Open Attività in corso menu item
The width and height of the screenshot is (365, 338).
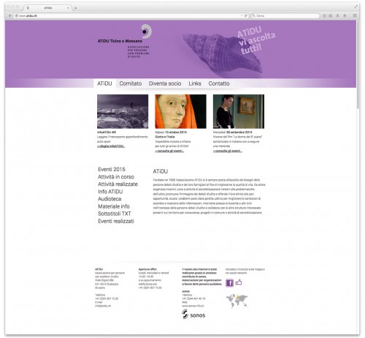(x=116, y=177)
